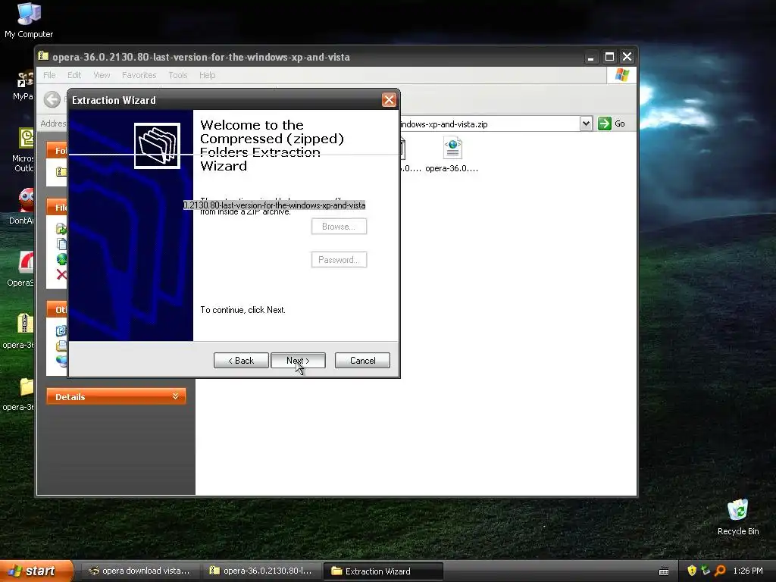Switch to opera download vista taskbar item

(139, 571)
